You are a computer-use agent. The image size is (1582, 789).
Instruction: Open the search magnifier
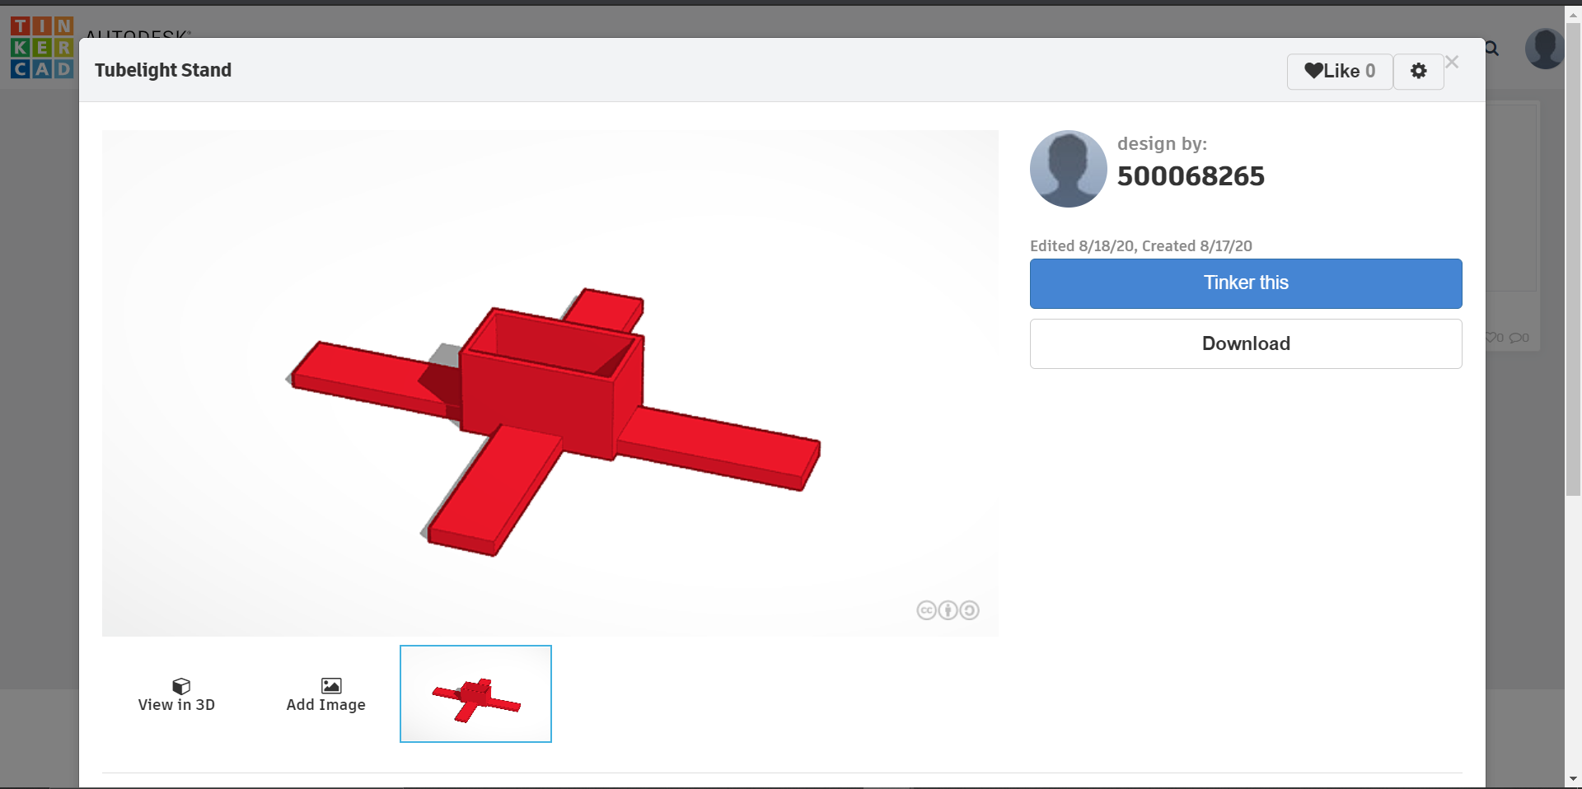click(x=1491, y=49)
